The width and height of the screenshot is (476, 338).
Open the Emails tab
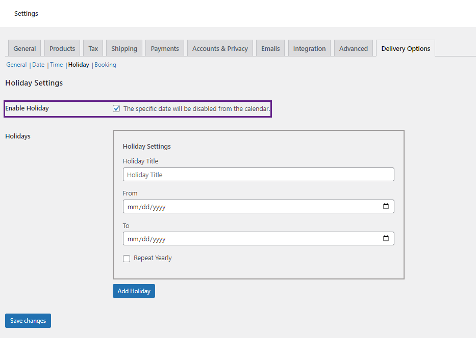(270, 48)
